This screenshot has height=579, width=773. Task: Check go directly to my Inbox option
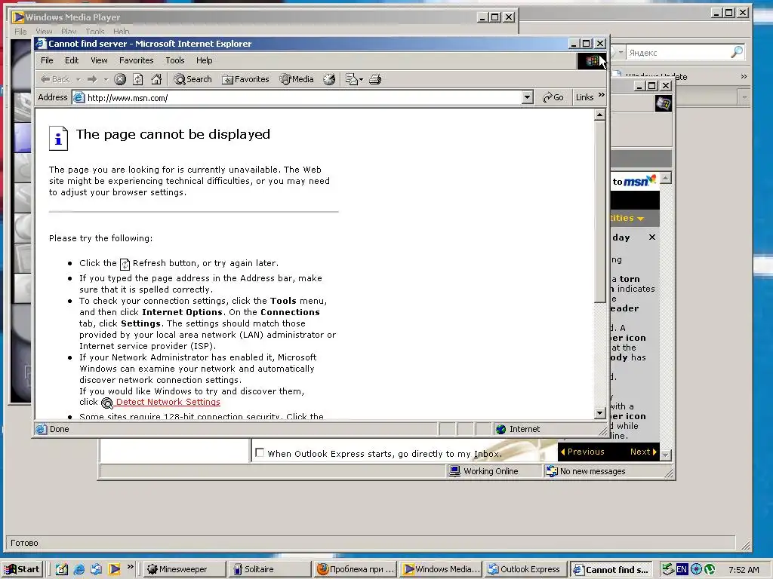coord(260,452)
